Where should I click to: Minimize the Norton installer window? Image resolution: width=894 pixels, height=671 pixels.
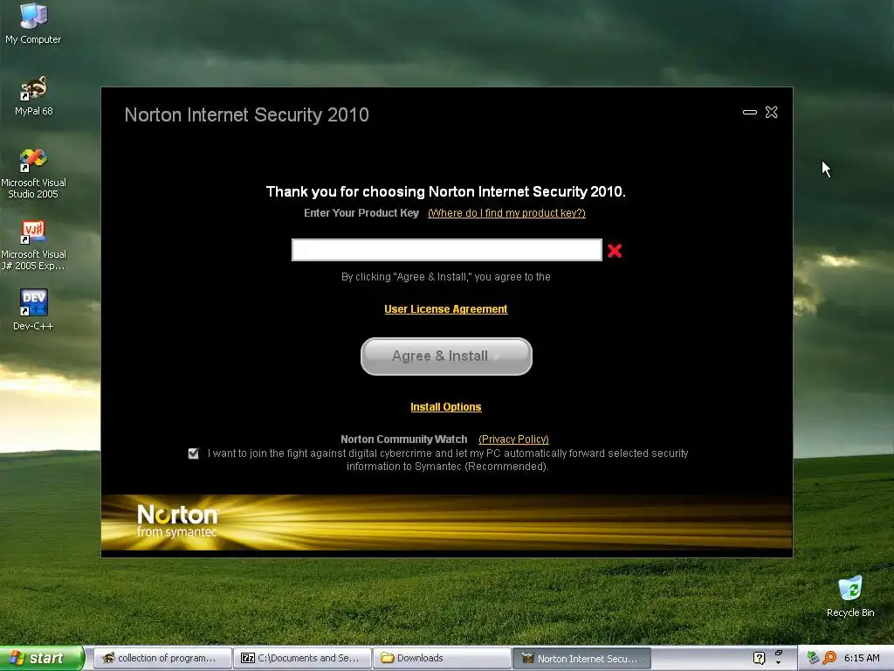[750, 113]
